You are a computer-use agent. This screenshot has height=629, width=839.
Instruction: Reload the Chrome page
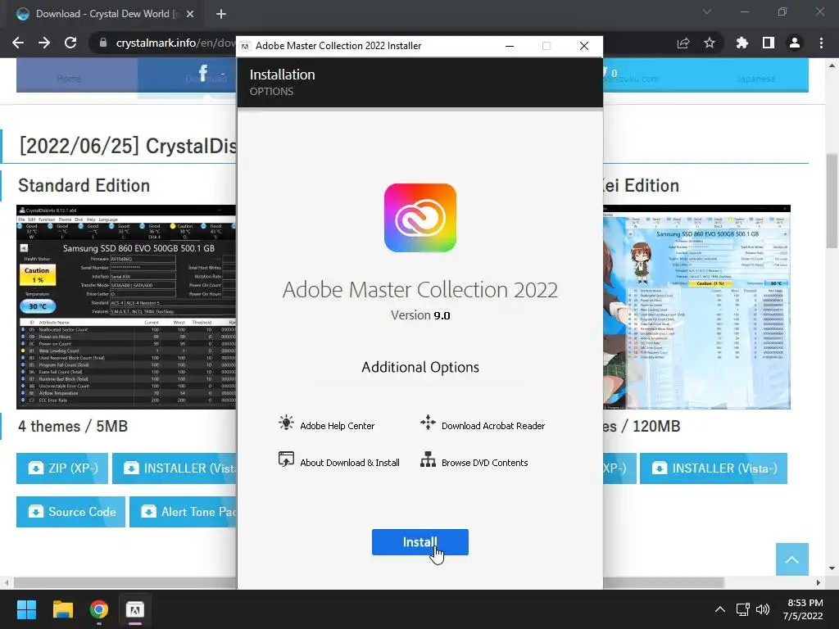click(70, 43)
